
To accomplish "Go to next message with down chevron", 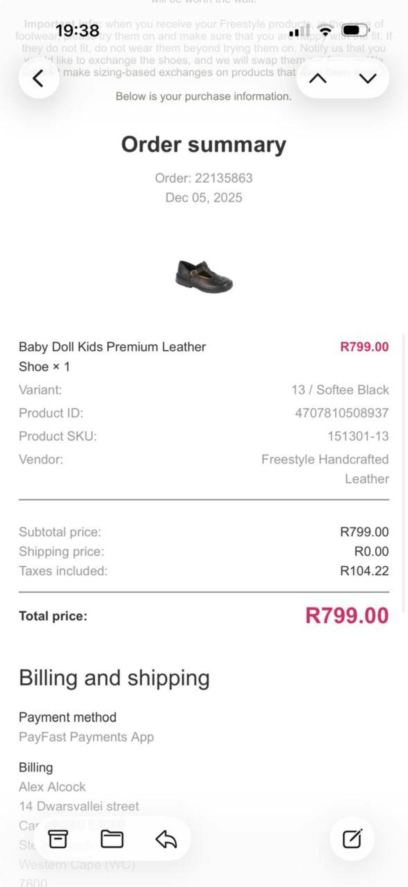I will tap(368, 79).
